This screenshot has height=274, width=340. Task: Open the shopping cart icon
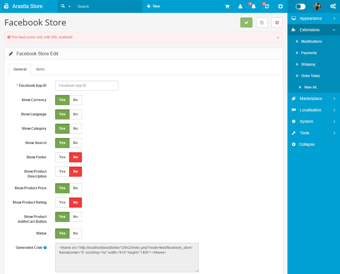pyautogui.click(x=227, y=7)
